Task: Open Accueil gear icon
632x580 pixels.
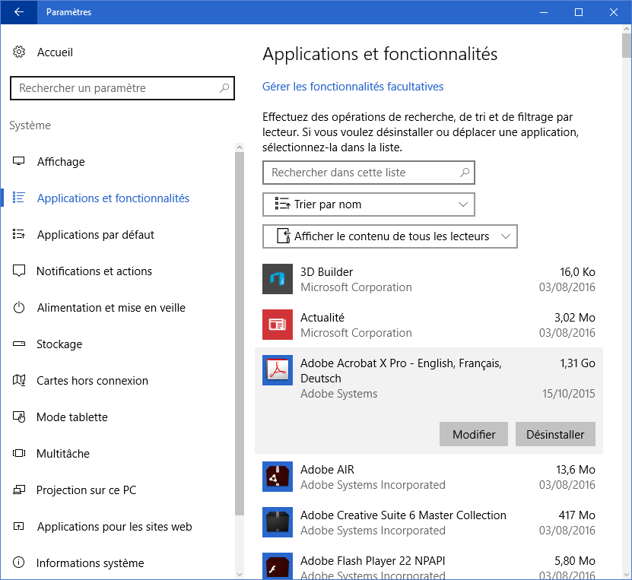Action: (x=19, y=52)
